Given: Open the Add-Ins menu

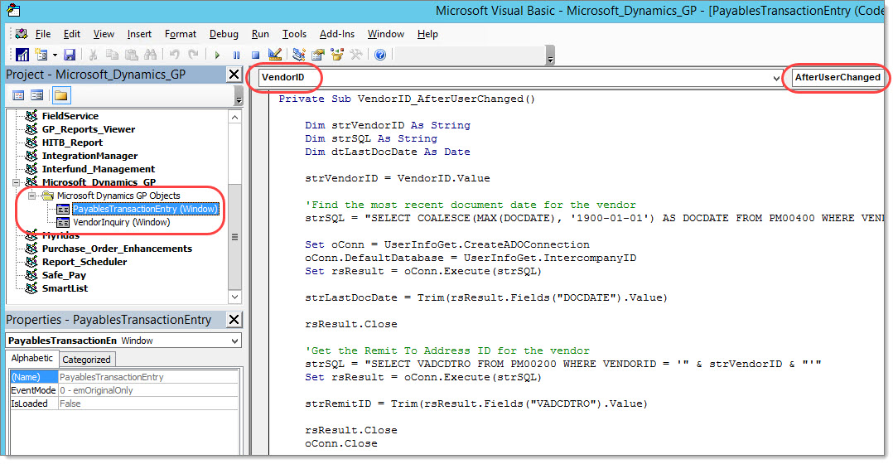Looking at the screenshot, I should pyautogui.click(x=337, y=34).
